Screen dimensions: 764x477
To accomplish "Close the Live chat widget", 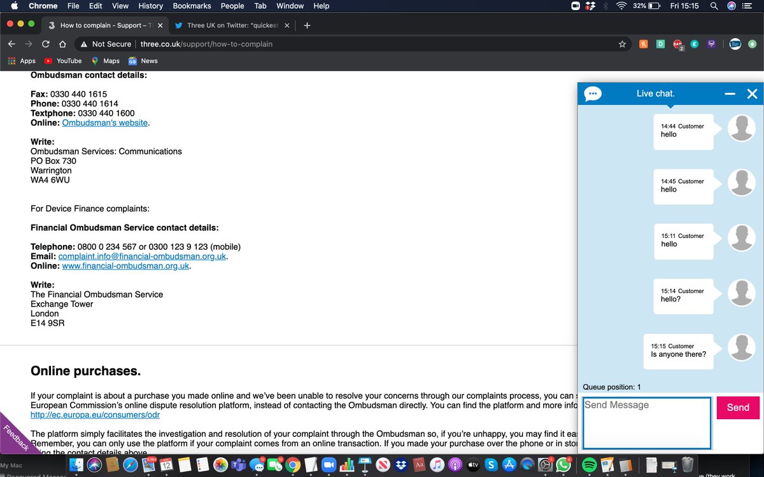I will 752,94.
